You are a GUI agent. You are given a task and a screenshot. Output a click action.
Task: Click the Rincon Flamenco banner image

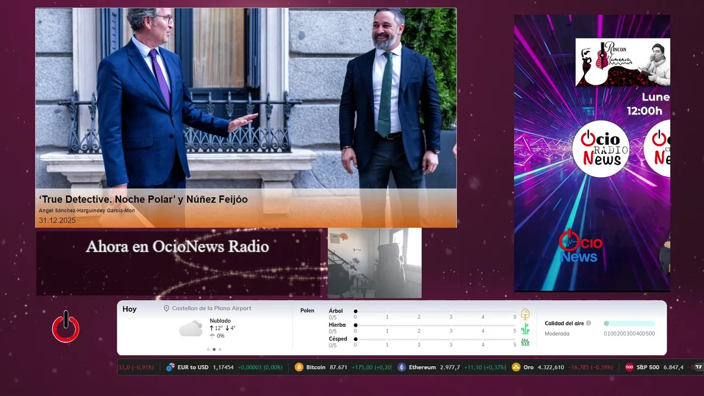[623, 62]
